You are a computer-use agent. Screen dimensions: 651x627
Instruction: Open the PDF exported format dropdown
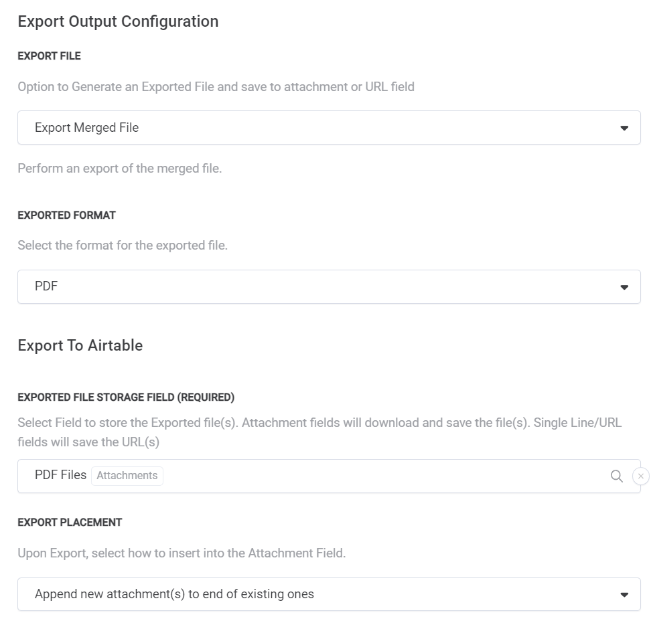328,287
